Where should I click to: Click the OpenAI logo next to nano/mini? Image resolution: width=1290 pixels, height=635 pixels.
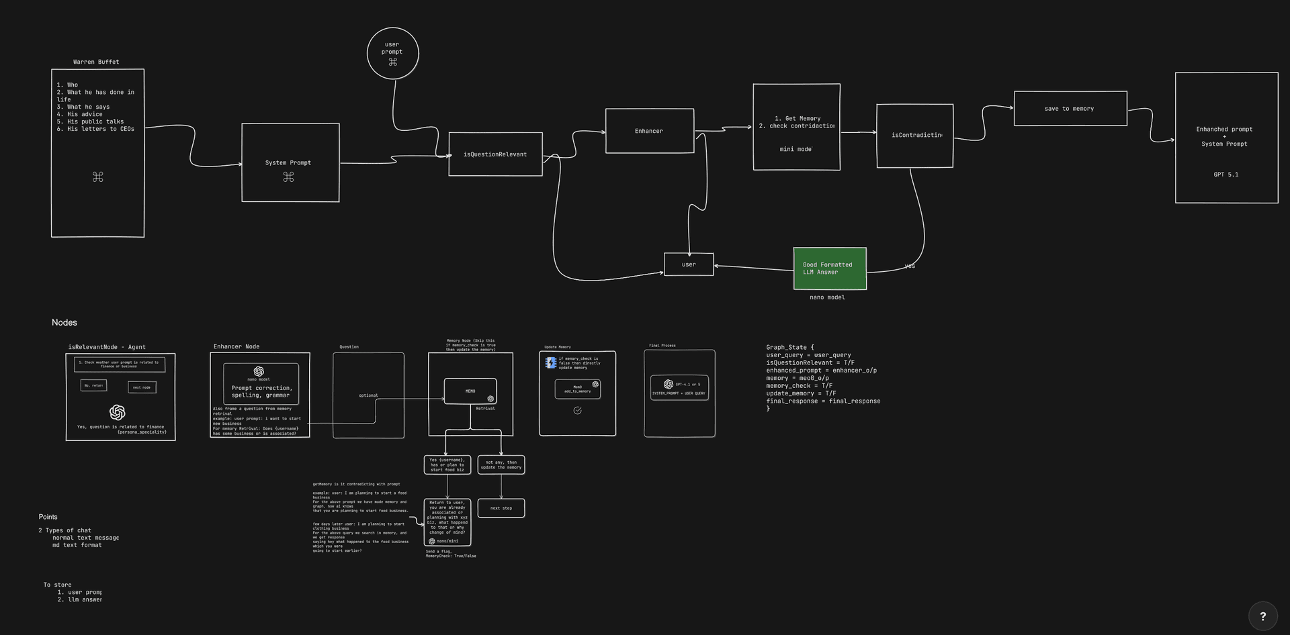(x=431, y=541)
